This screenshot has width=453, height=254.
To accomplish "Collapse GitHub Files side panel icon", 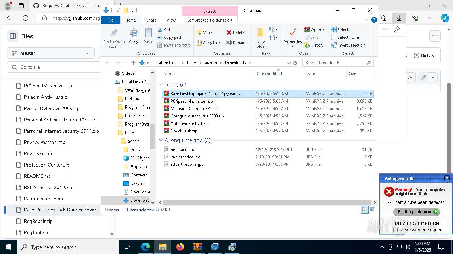I will (13, 36).
